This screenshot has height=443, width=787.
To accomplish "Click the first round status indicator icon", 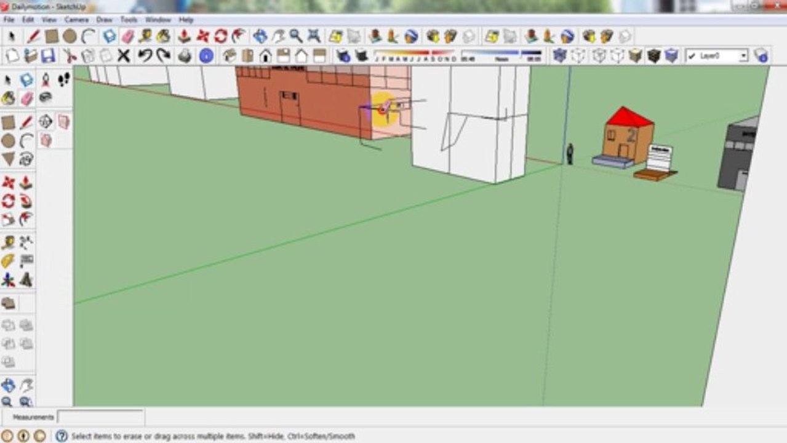I will [x=8, y=436].
